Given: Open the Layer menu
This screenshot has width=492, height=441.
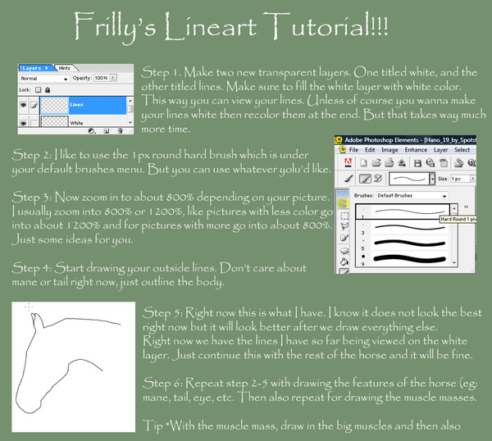Looking at the screenshot, I should [x=440, y=150].
